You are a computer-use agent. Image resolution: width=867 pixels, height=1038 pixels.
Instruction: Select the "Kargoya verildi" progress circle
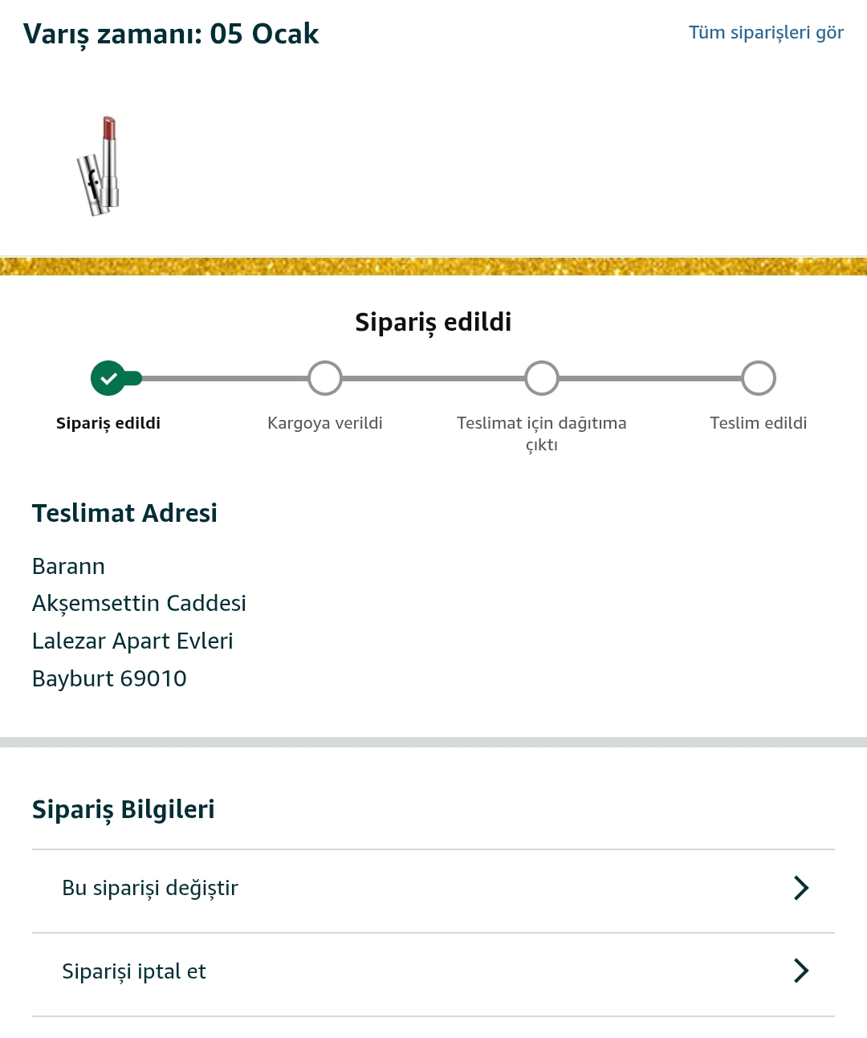(325, 378)
